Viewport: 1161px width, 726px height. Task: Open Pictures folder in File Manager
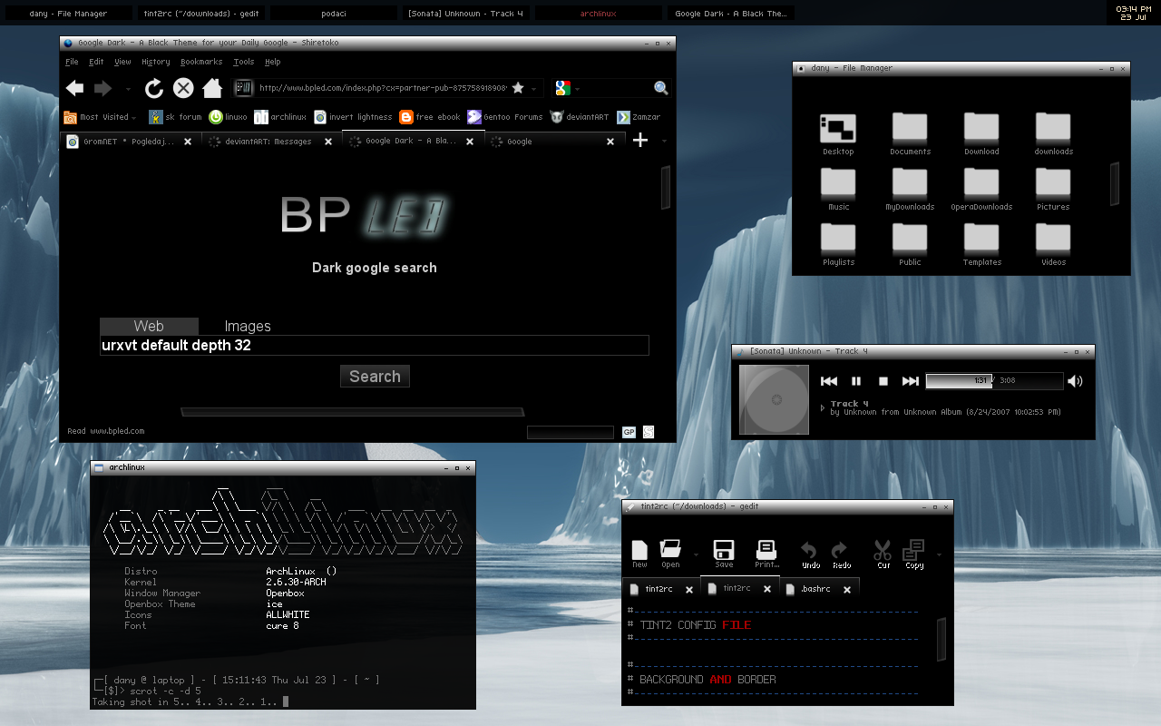tap(1053, 190)
